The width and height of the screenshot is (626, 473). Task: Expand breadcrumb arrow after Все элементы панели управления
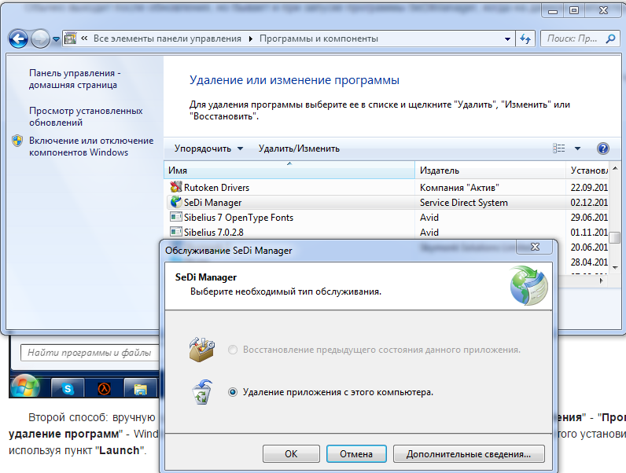pyautogui.click(x=250, y=38)
